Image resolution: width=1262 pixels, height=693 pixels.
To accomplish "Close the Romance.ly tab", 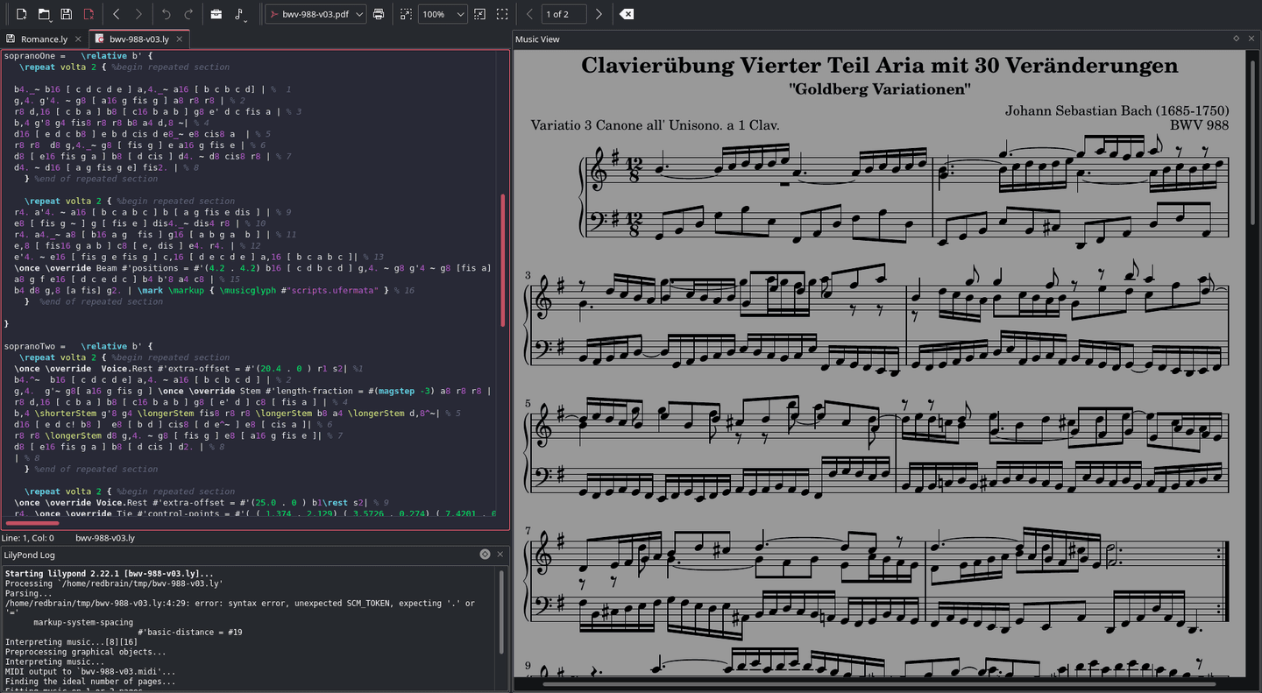I will pyautogui.click(x=79, y=39).
